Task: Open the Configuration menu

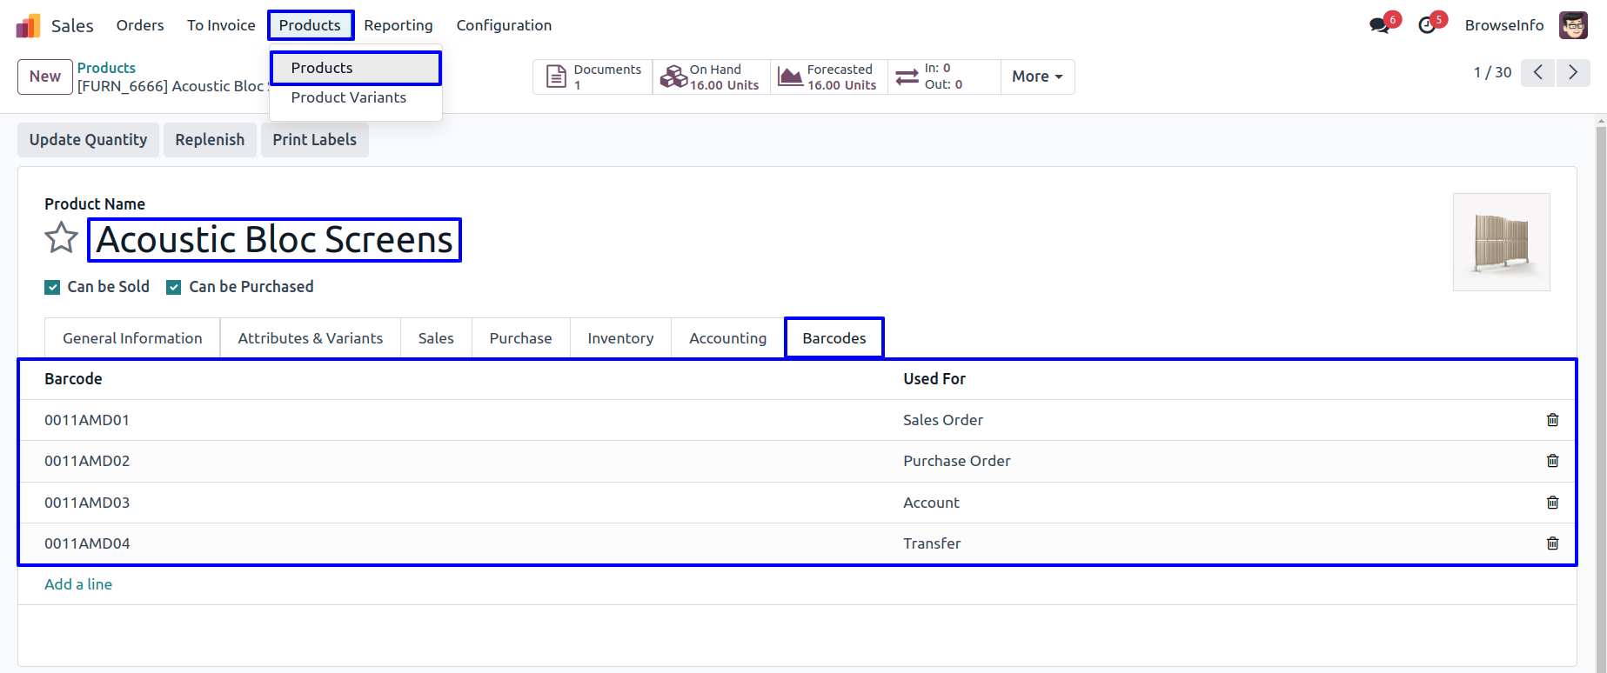Action: [504, 25]
